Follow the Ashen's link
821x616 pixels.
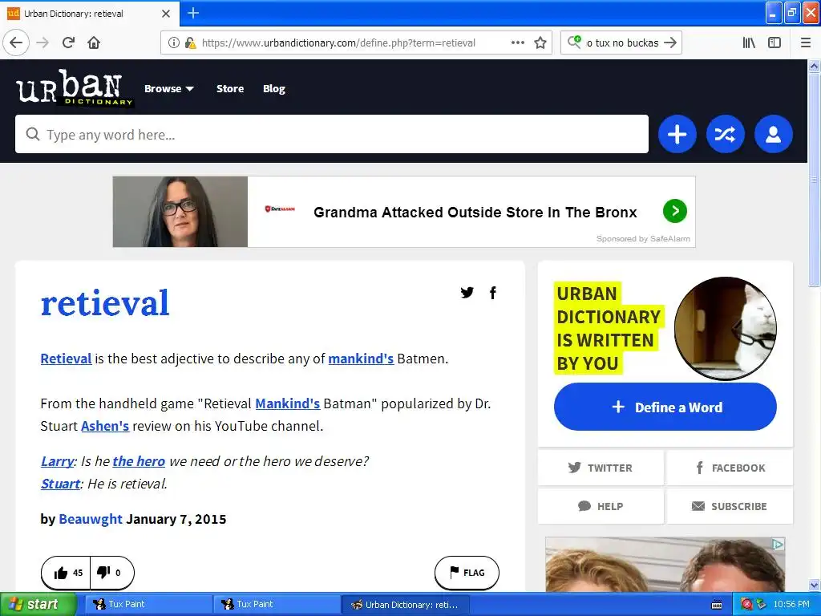(105, 427)
